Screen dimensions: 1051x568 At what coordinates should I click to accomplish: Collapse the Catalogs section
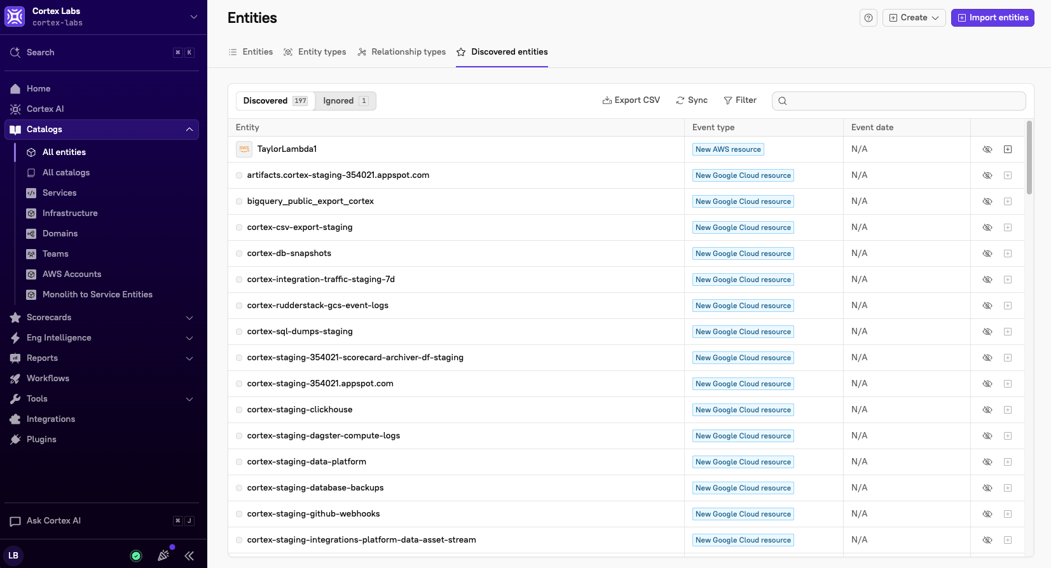pyautogui.click(x=189, y=130)
